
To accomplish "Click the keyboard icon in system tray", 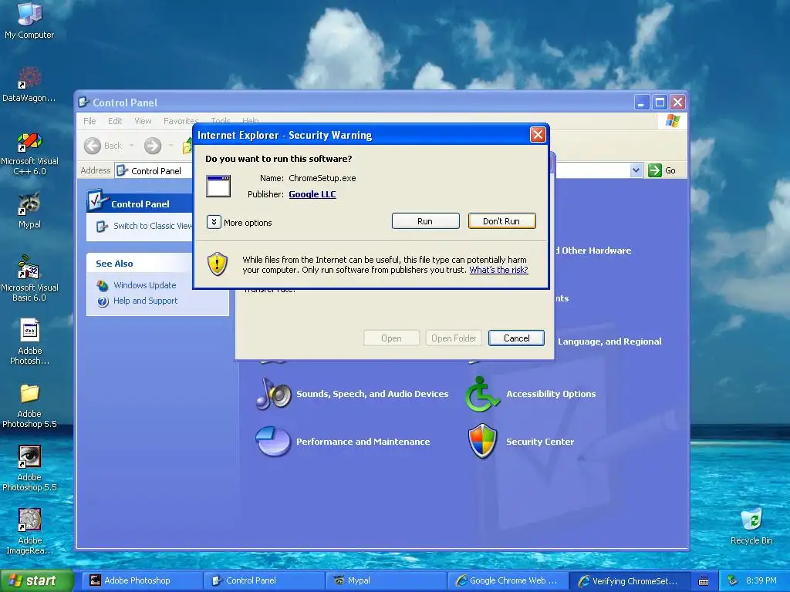I will [704, 581].
